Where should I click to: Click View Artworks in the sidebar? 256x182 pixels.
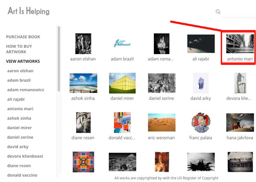coord(23,61)
